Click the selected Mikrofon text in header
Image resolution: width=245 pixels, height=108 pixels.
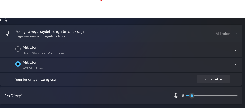tap(223, 34)
